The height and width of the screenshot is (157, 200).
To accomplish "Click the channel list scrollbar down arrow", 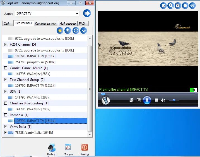I will coord(90,134).
